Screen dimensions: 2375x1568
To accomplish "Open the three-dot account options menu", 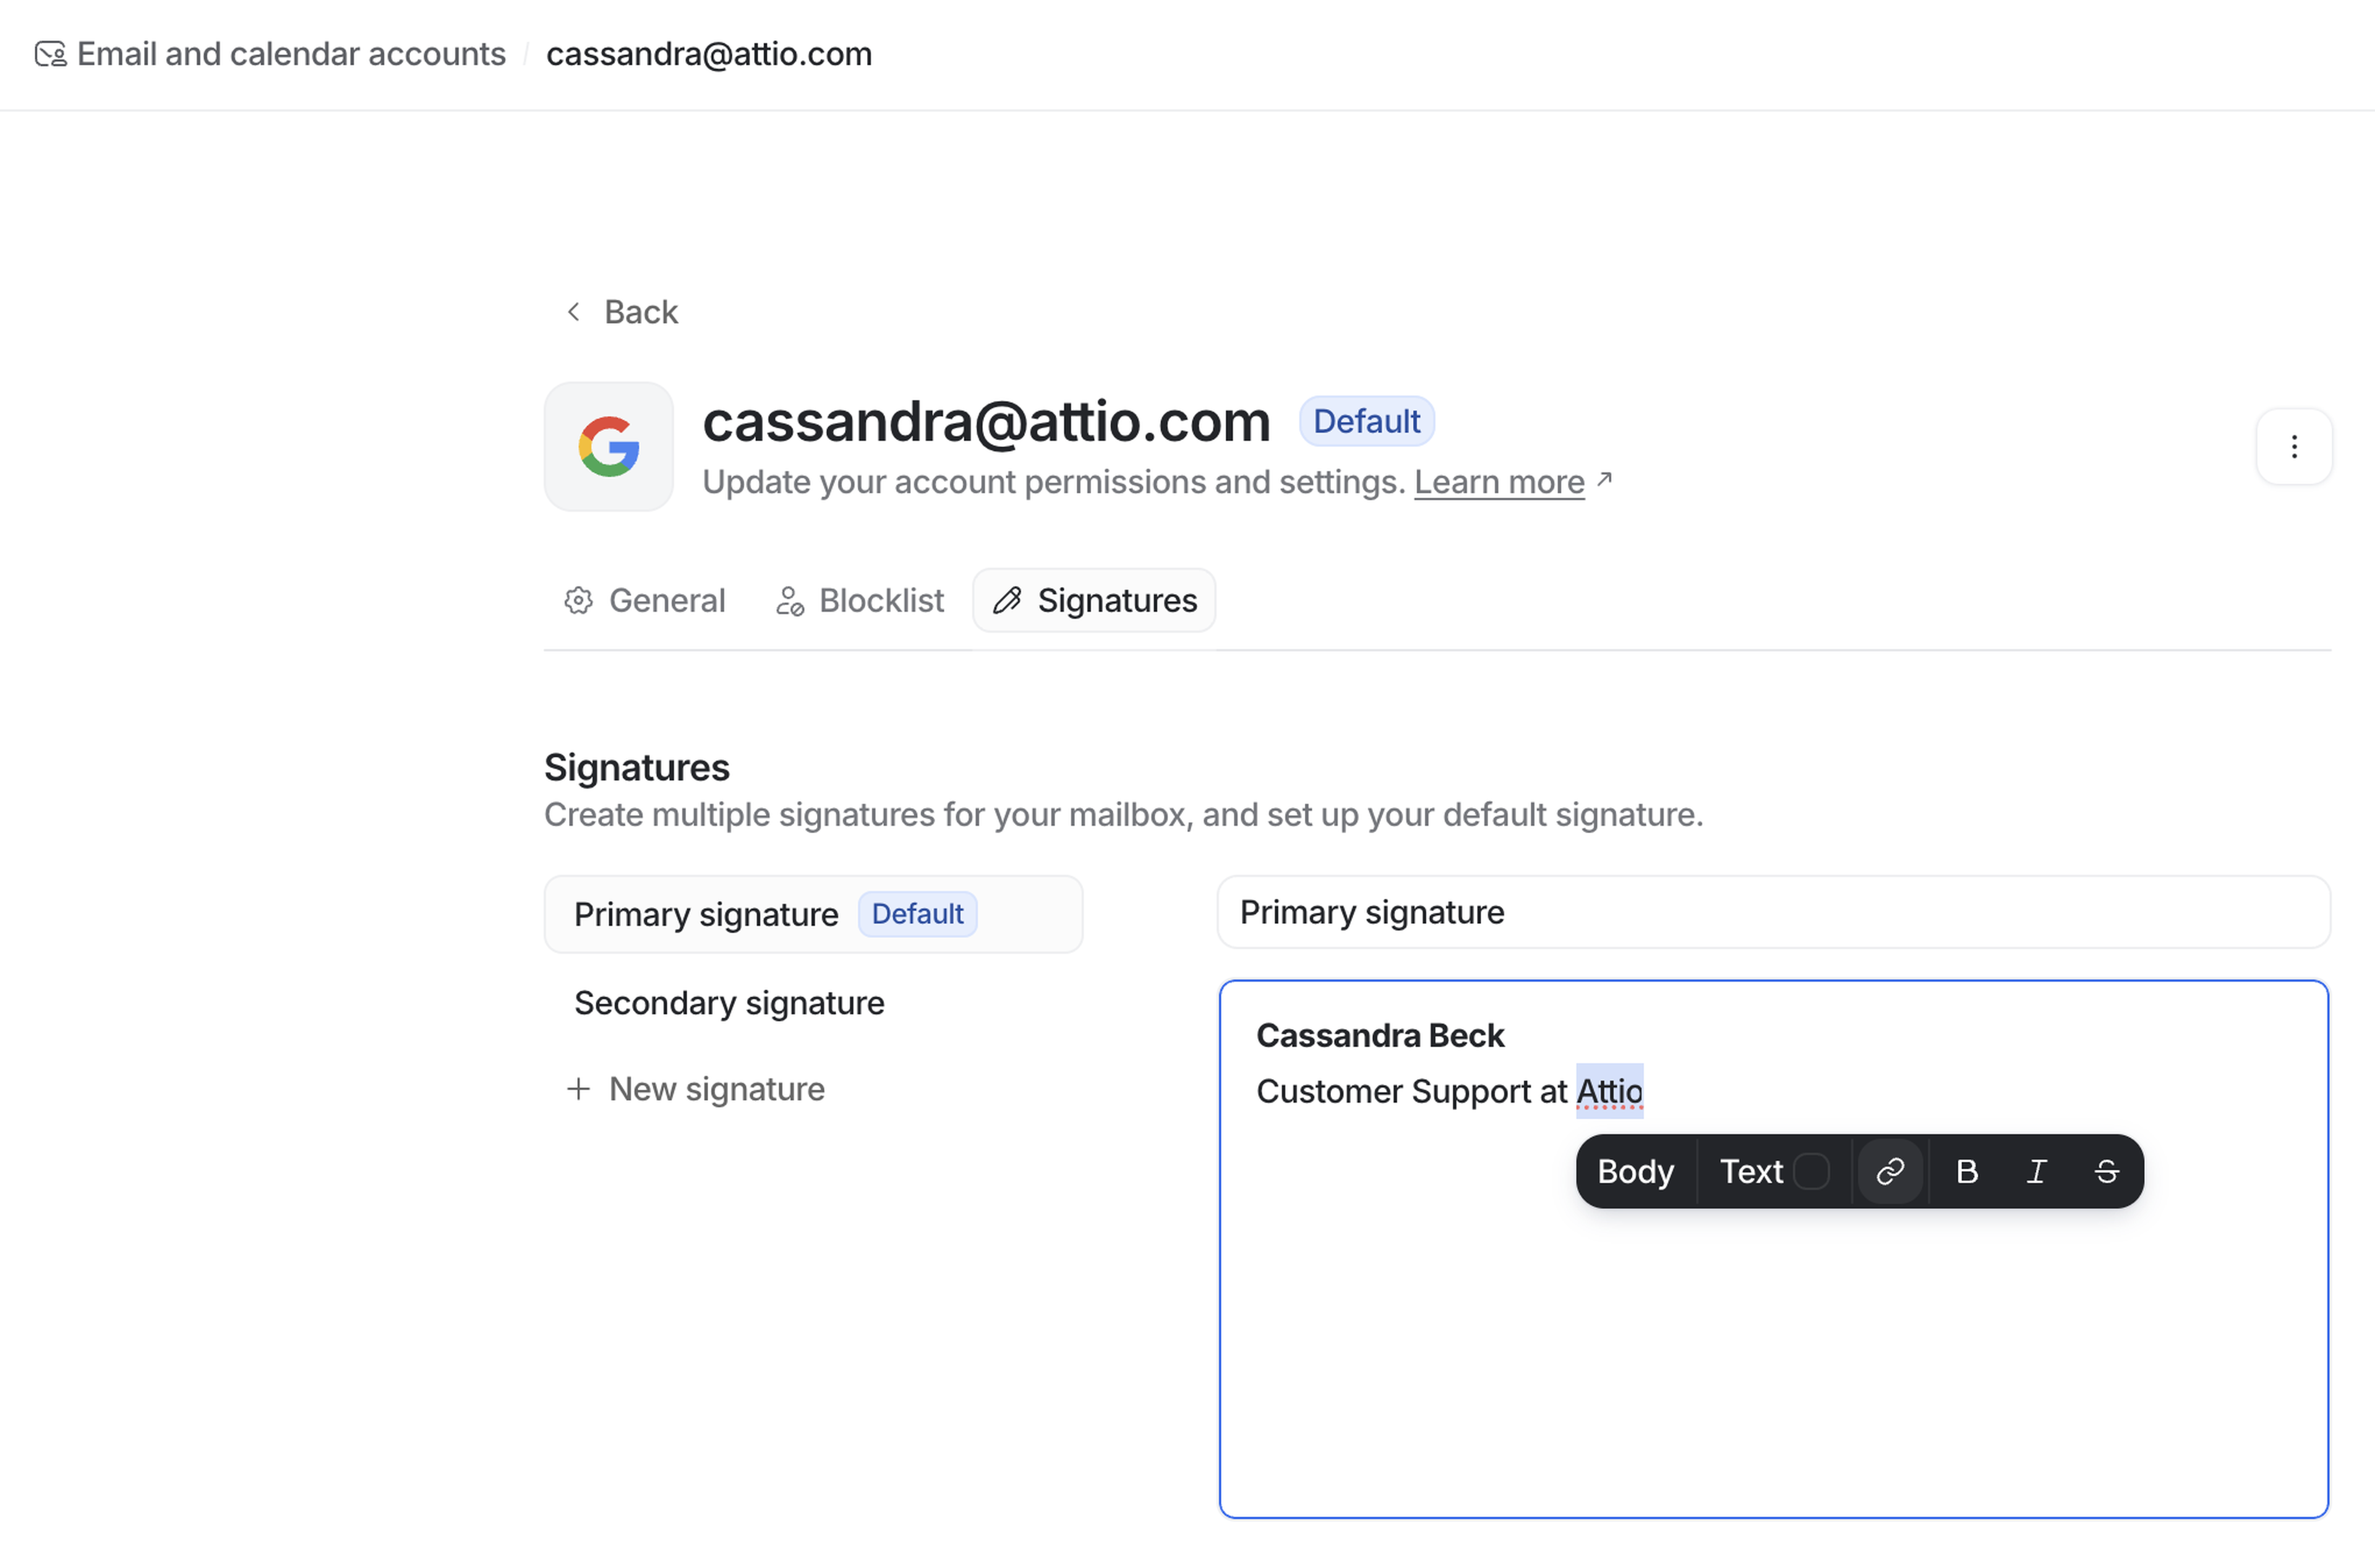I will [2293, 447].
